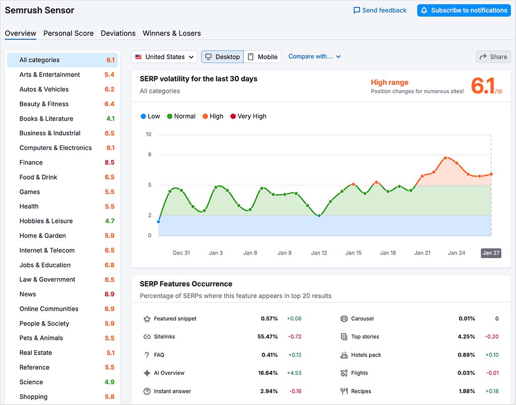The height and width of the screenshot is (405, 516).
Task: Click the Instant answer icon
Action: pyautogui.click(x=147, y=391)
